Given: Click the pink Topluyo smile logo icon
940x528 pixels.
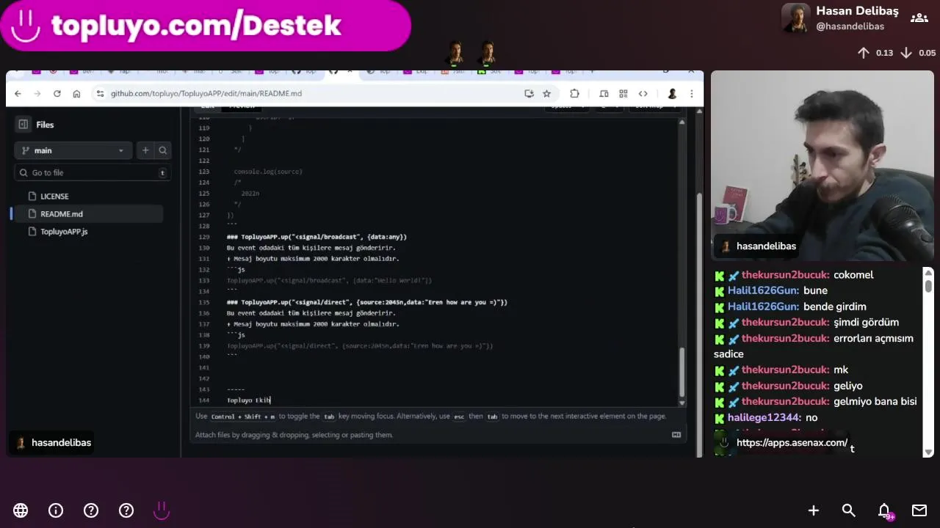Looking at the screenshot, I should (x=162, y=510).
